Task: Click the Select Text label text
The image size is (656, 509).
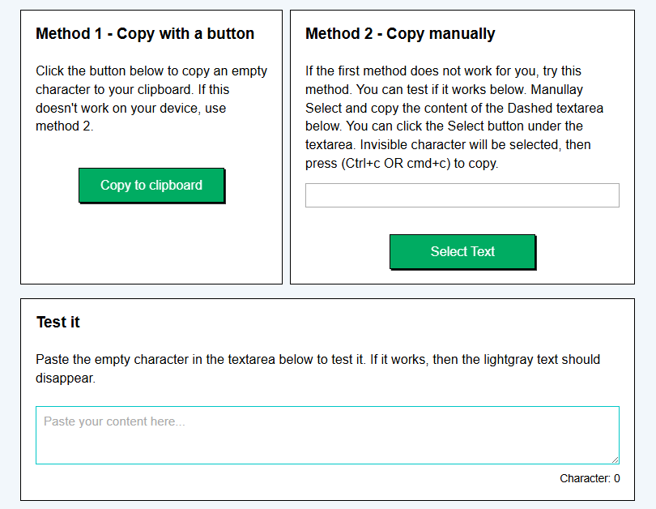Action: [462, 251]
